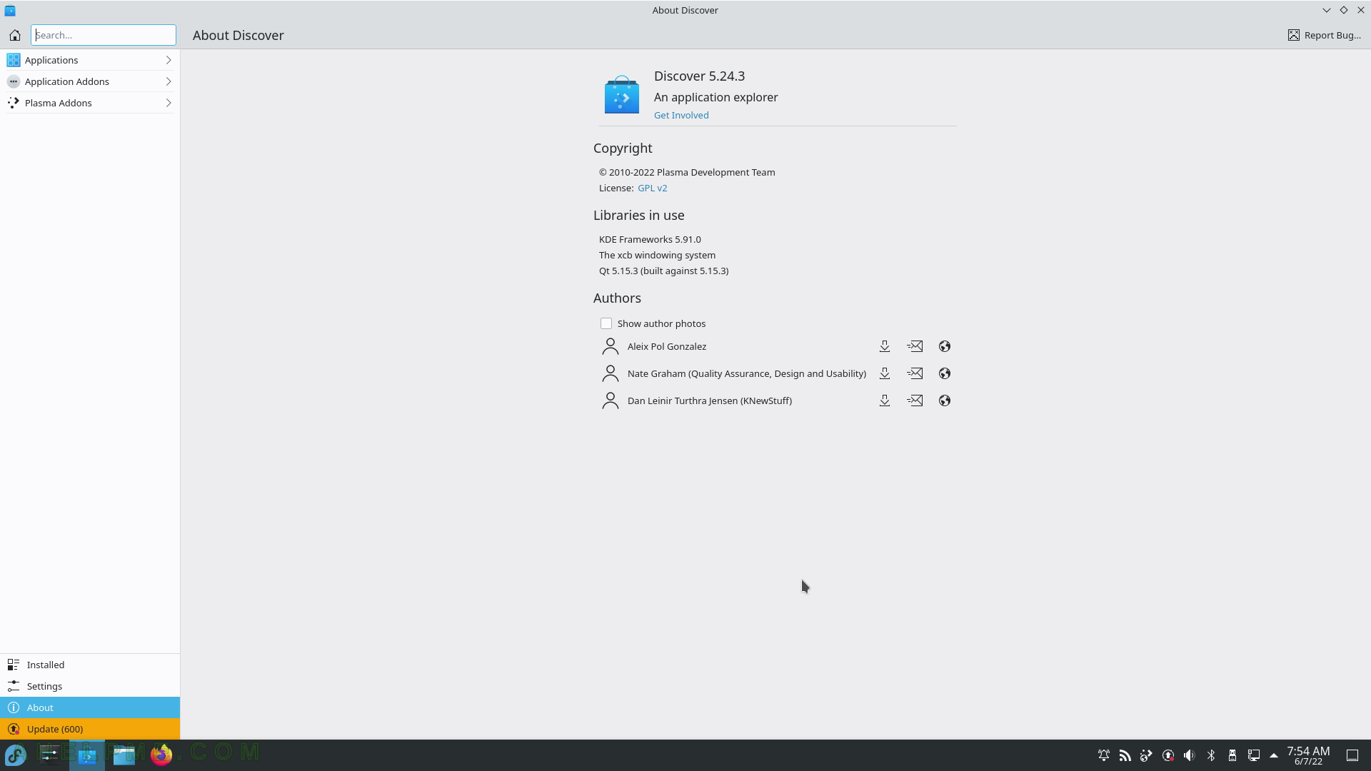Open Discover Settings page
Image resolution: width=1371 pixels, height=771 pixels.
[90, 686]
